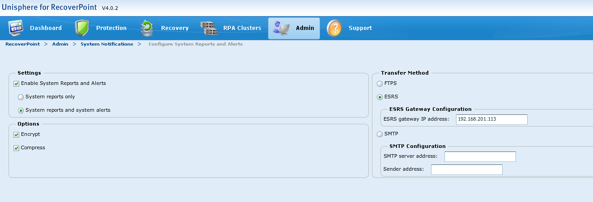Click the Dashboard monitor icon
This screenshot has width=593, height=202.
coord(16,28)
